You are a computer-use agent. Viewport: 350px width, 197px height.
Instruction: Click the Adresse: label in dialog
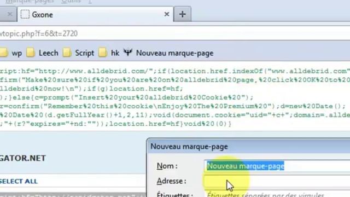(x=171, y=181)
